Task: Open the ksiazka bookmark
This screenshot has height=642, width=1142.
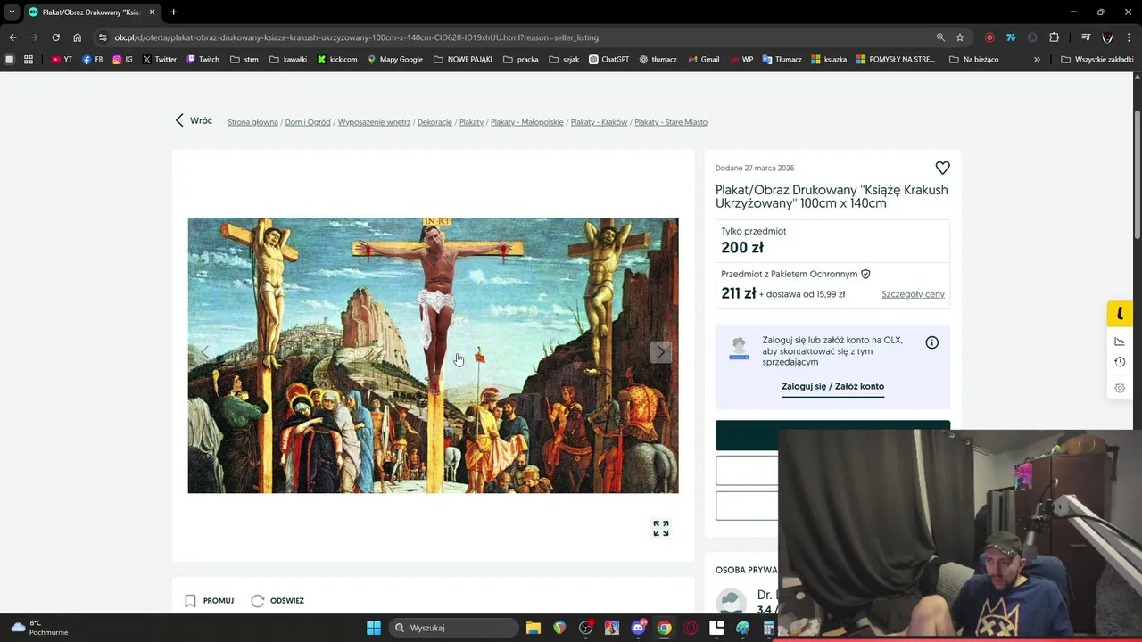Action: 829,60
